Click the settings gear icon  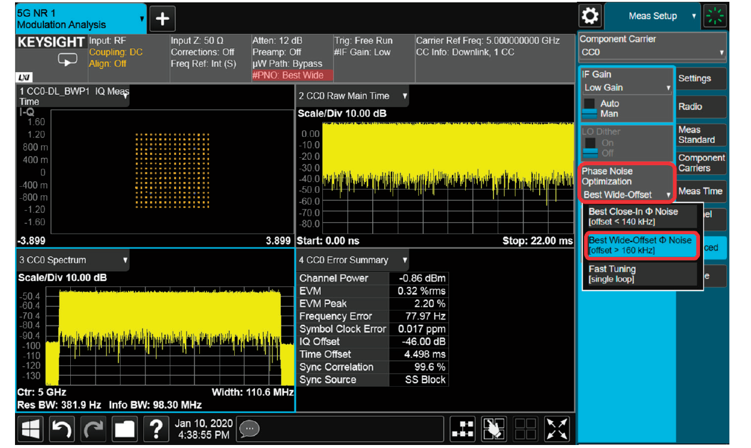591,16
